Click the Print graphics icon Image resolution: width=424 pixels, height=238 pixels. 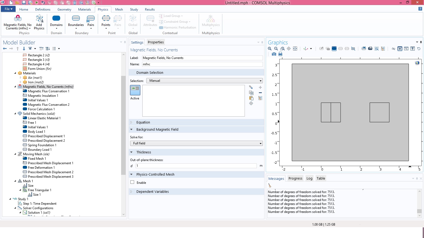(x=280, y=54)
